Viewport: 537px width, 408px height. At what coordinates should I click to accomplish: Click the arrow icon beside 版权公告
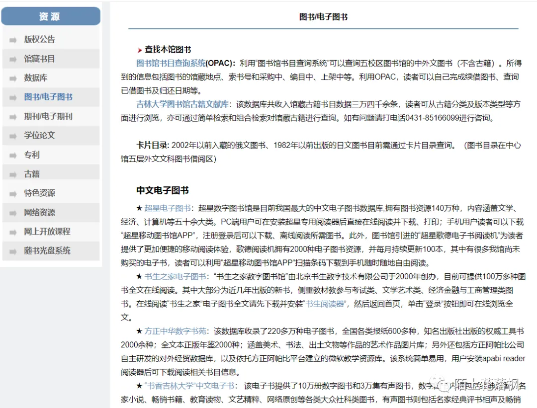point(13,40)
